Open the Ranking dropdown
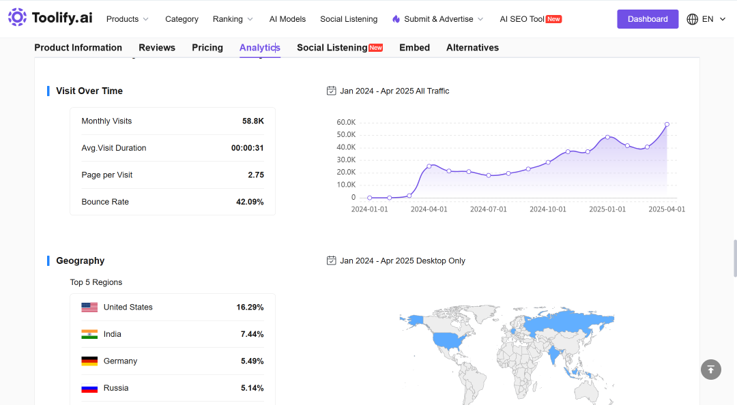Screen dimensions: 737x405 (233, 19)
